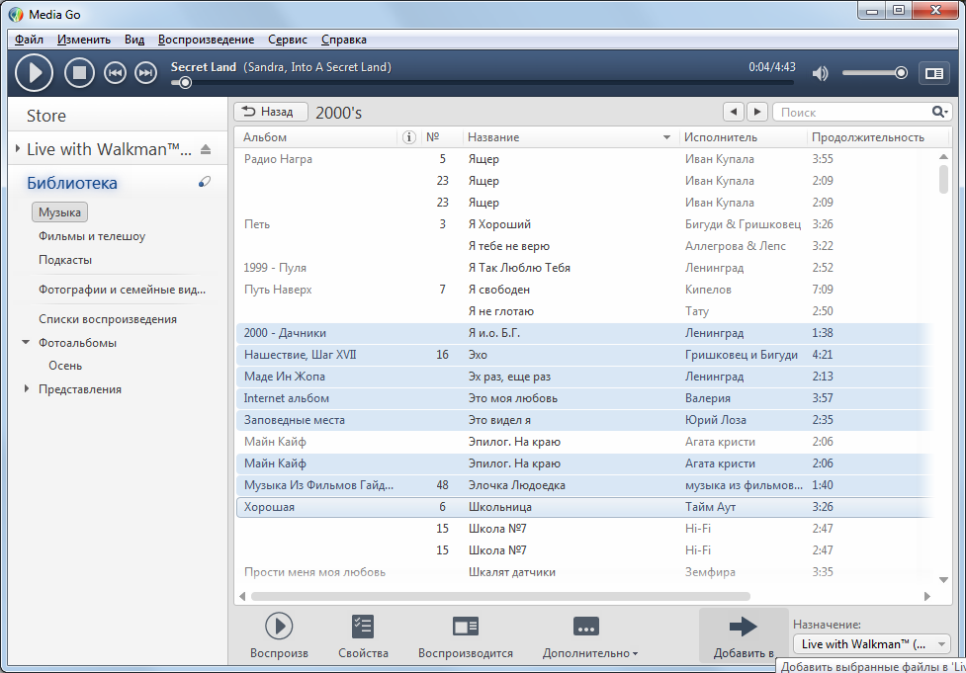Image resolution: width=966 pixels, height=673 pixels.
Task: Navigate back with the left arrow button
Action: (x=733, y=112)
